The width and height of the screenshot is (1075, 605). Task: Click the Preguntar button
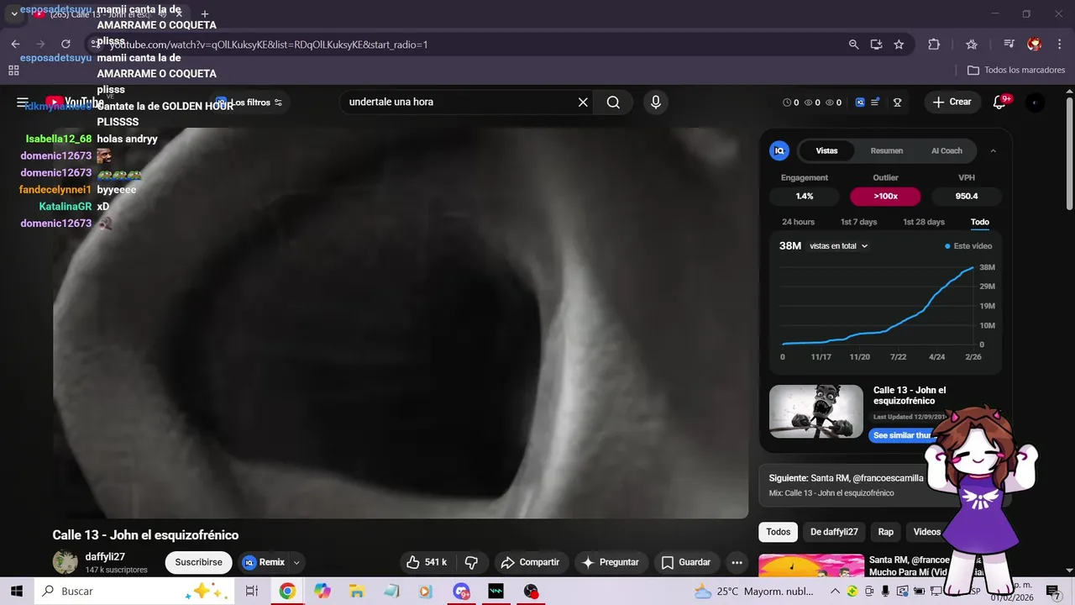point(610,562)
